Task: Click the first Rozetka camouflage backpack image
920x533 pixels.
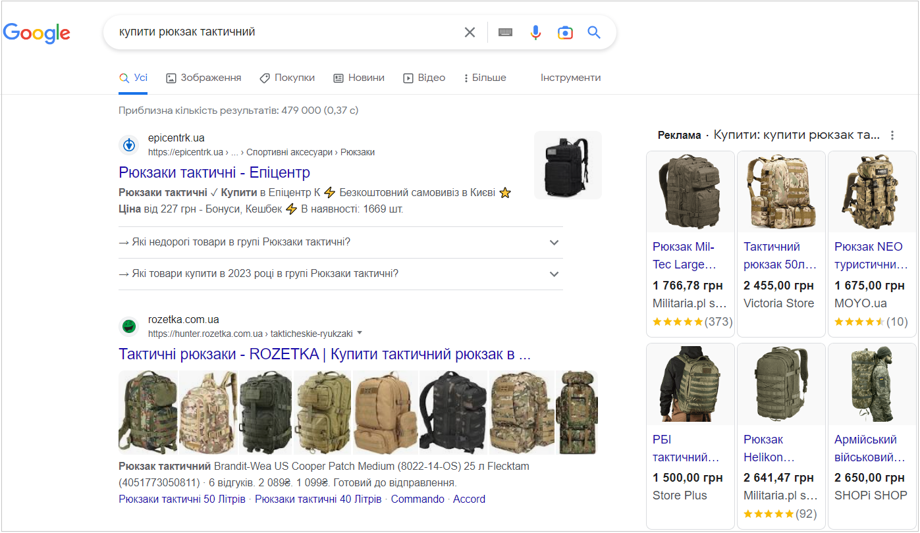Action: pos(148,413)
